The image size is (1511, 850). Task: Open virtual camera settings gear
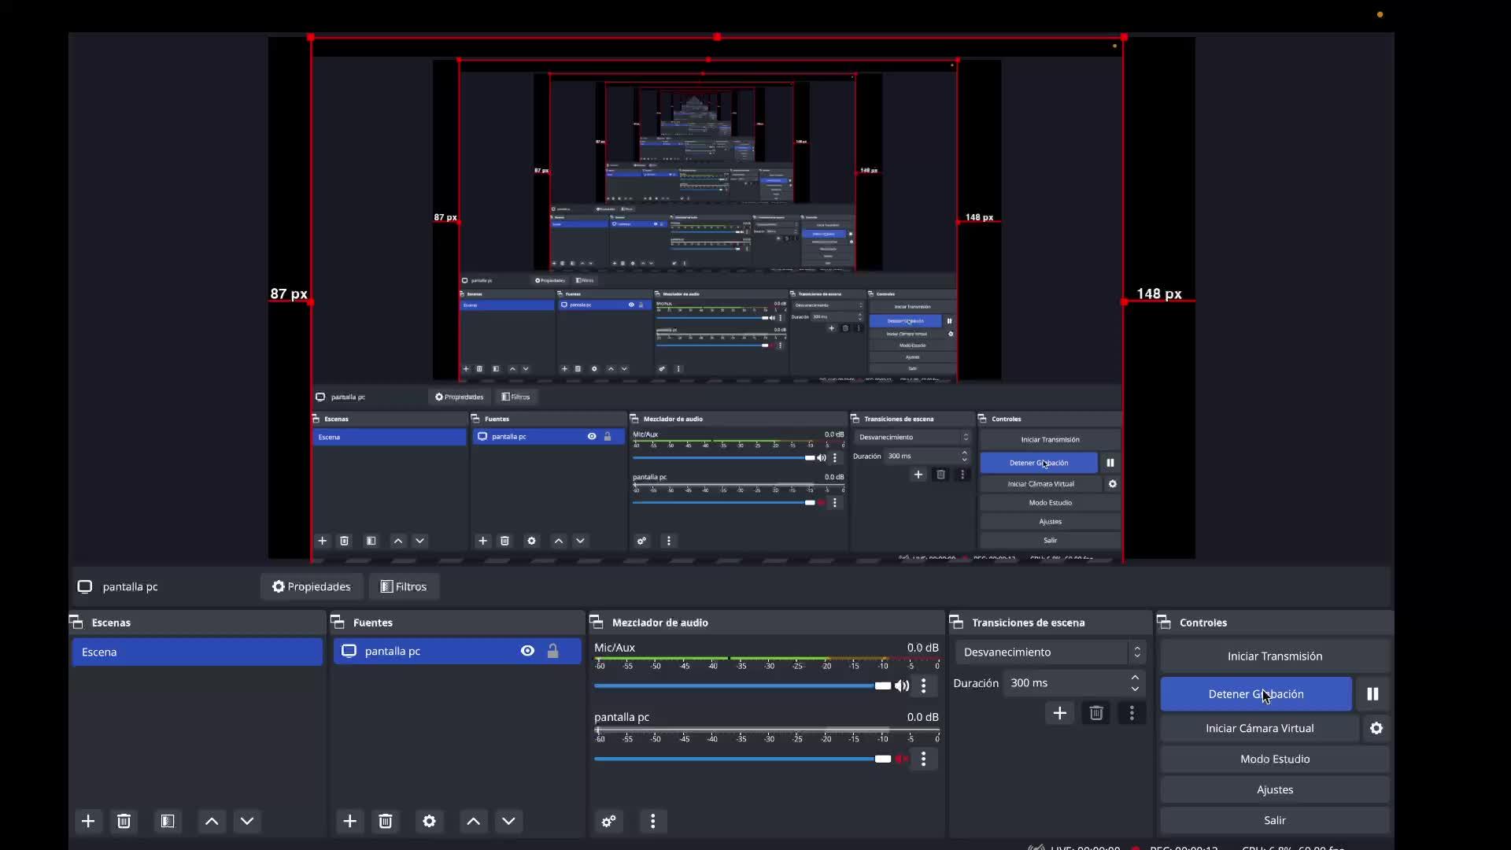pyautogui.click(x=1376, y=728)
